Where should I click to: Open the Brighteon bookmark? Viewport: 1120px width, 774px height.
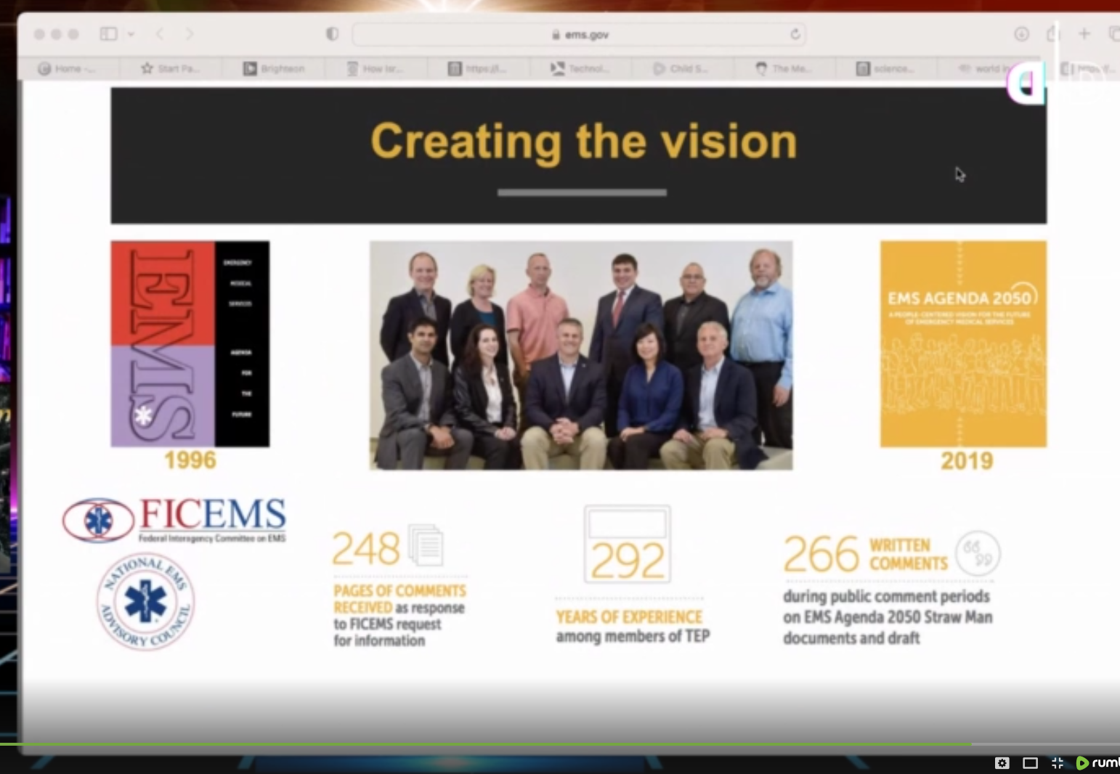pos(274,68)
